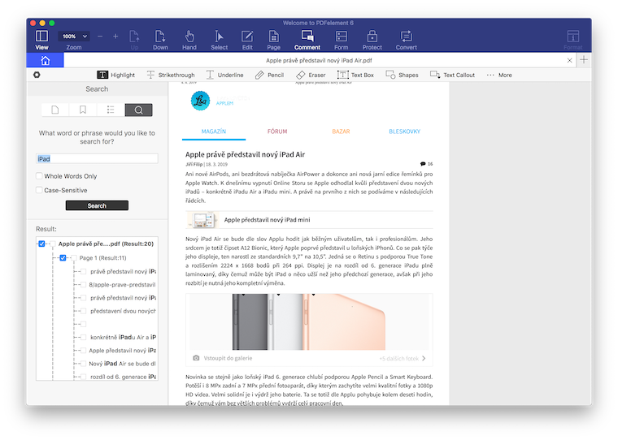Close the iPad Air.pdf document tab
This screenshot has width=618, height=440.
point(569,60)
